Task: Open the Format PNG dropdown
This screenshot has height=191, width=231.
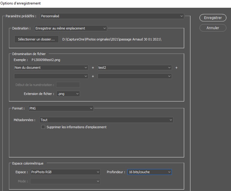Action: click(x=61, y=108)
